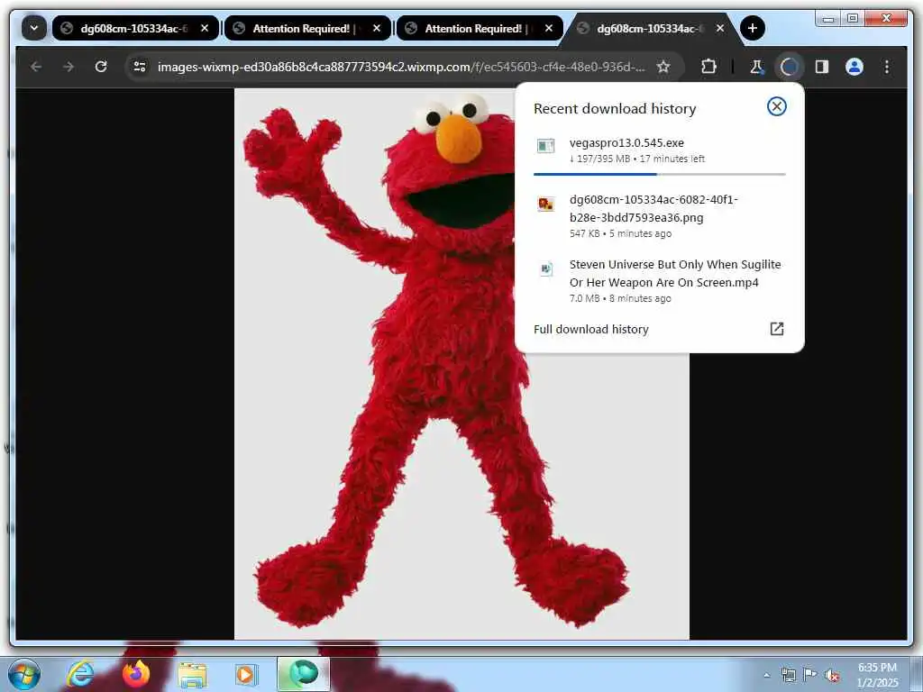Switch to the second Attention Required! tab
Screen dimensions: 923x692
coord(480,28)
